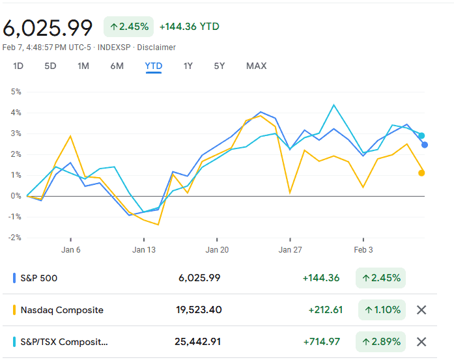Click the INDEXSP exchange label

pos(114,48)
